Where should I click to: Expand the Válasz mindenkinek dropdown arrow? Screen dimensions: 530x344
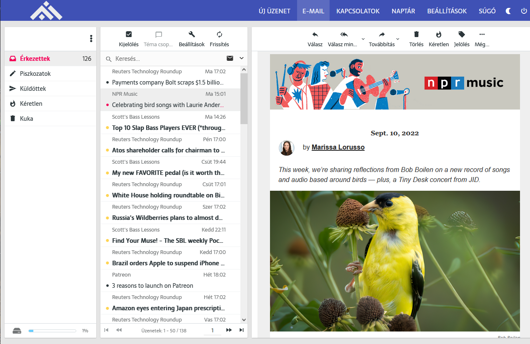click(x=363, y=39)
